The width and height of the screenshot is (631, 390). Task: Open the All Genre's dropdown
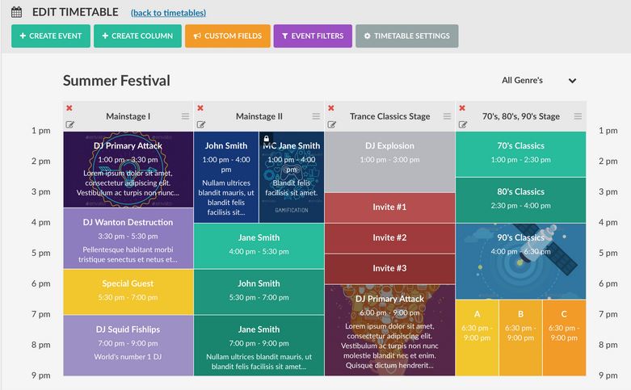pyautogui.click(x=538, y=81)
